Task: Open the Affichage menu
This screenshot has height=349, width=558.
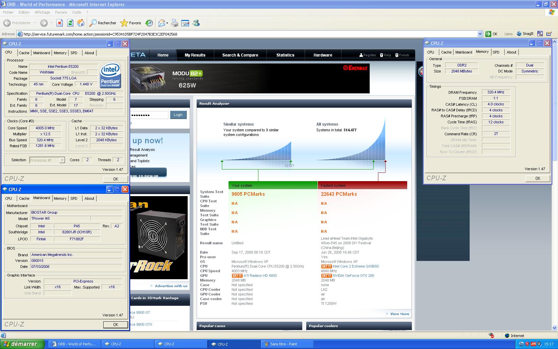Action: [x=42, y=12]
